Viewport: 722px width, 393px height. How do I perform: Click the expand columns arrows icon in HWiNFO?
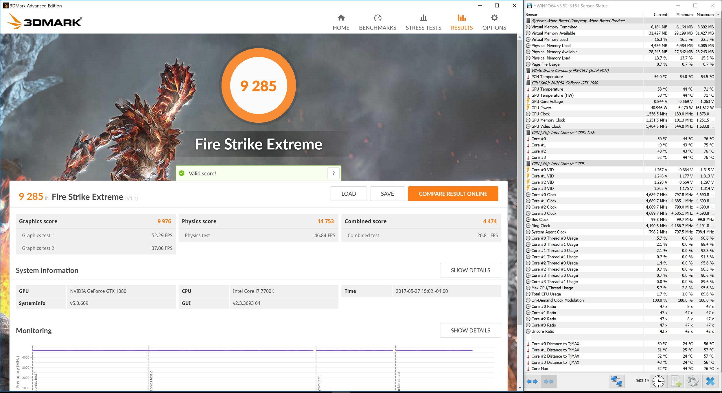(x=532, y=381)
